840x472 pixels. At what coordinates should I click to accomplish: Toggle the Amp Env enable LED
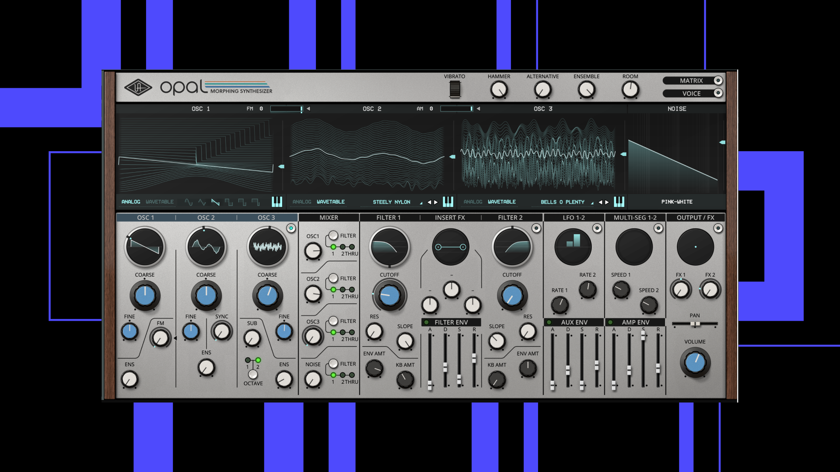pyautogui.click(x=610, y=323)
